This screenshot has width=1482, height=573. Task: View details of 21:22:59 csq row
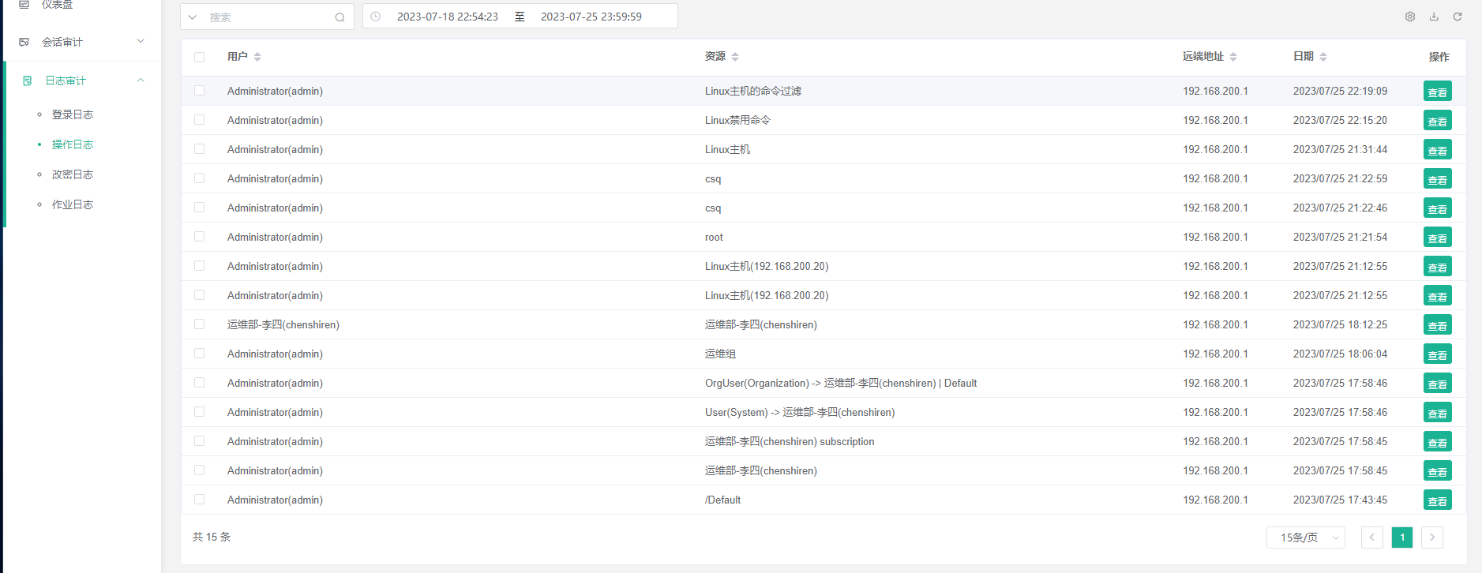1438,179
